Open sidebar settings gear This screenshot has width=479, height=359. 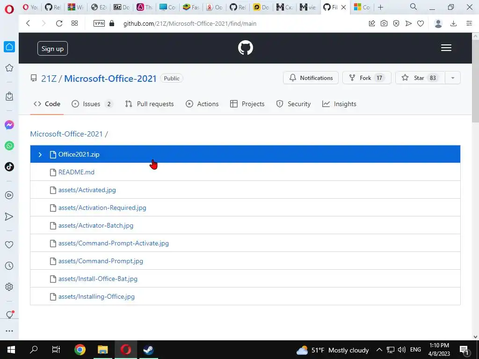point(9,287)
